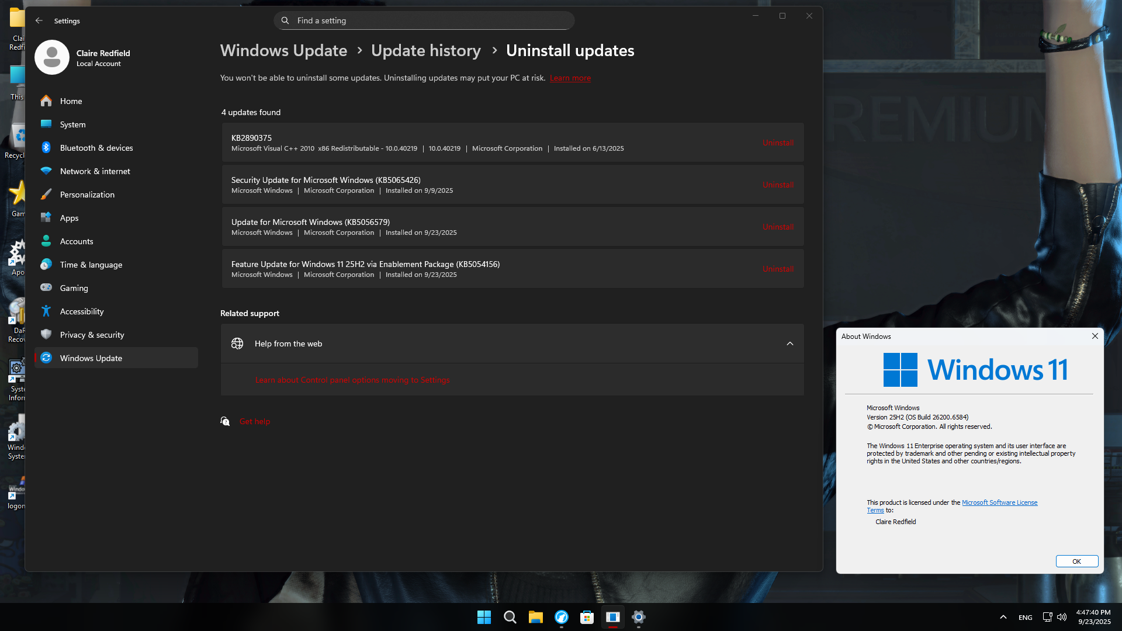
Task: Click the Get help chat icon
Action: coord(225,421)
